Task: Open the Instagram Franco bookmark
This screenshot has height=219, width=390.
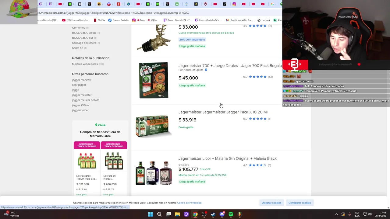Action: [x=146, y=20]
